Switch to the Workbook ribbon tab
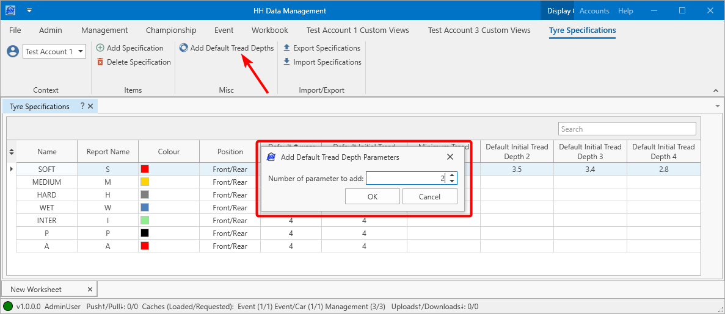Image resolution: width=725 pixels, height=314 pixels. (x=269, y=30)
